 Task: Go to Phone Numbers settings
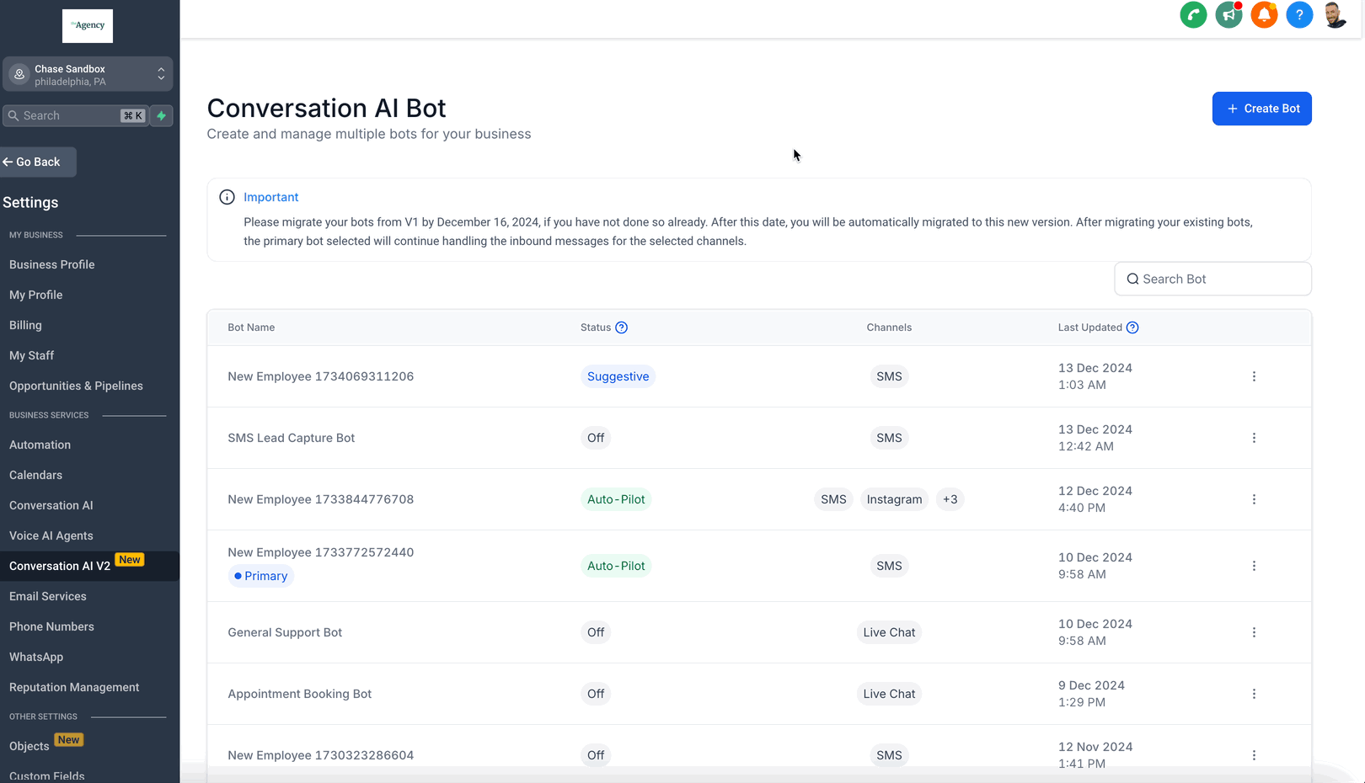pyautogui.click(x=51, y=626)
